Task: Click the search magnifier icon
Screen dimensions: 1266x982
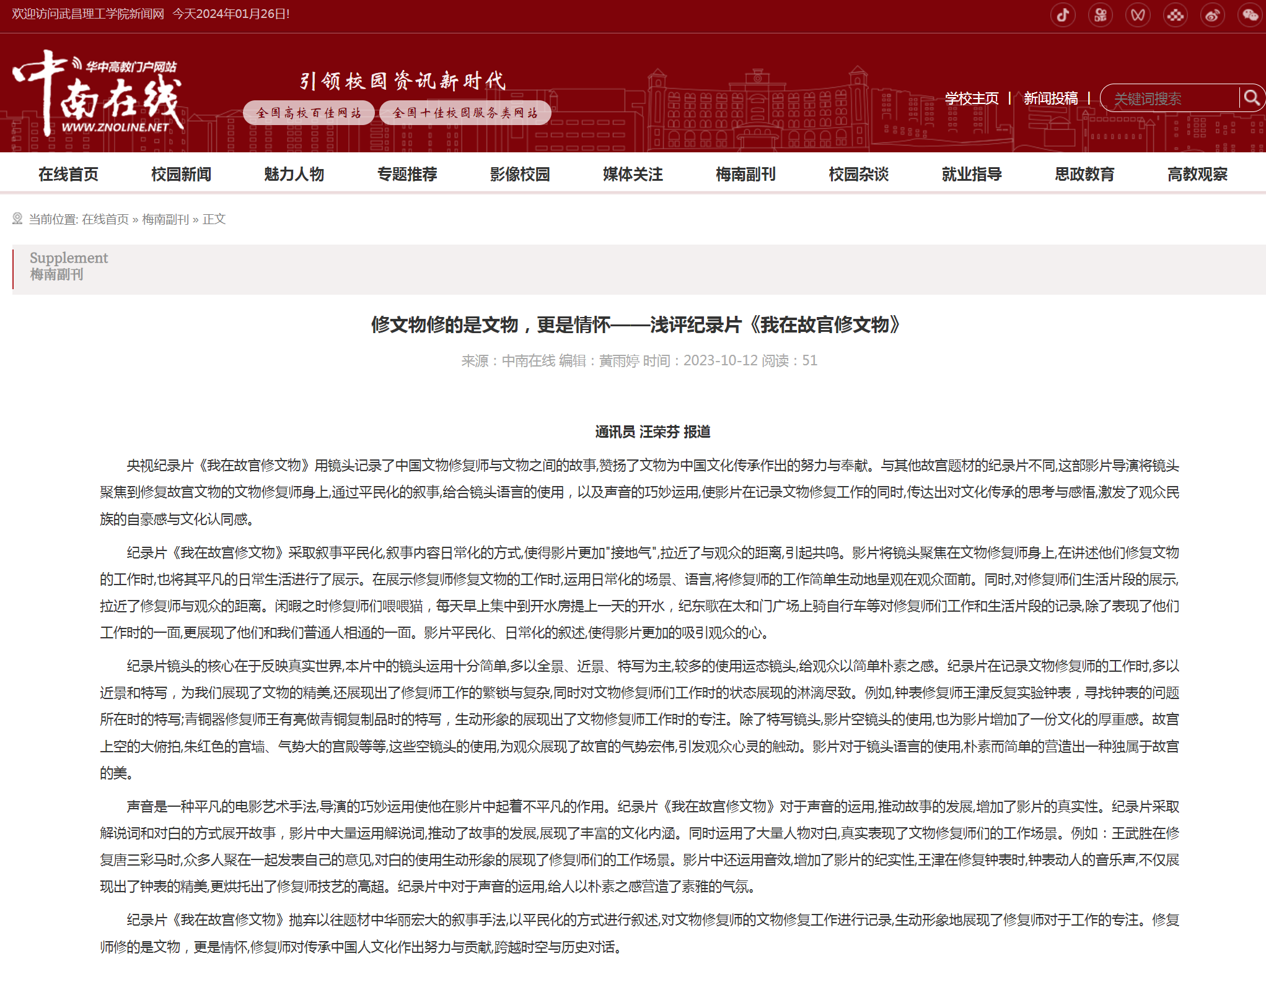Action: (1251, 98)
